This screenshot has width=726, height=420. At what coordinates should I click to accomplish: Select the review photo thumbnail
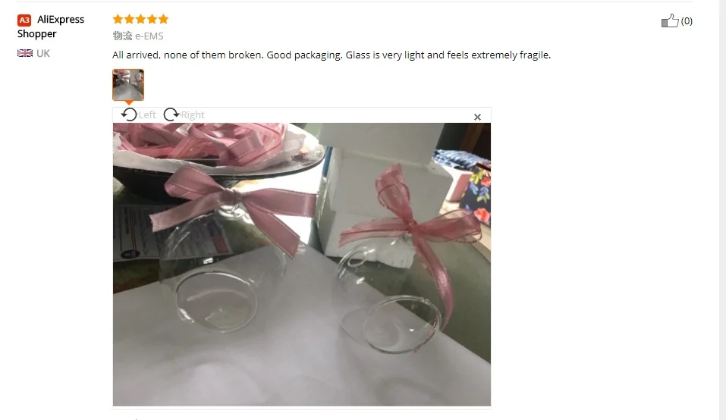128,85
